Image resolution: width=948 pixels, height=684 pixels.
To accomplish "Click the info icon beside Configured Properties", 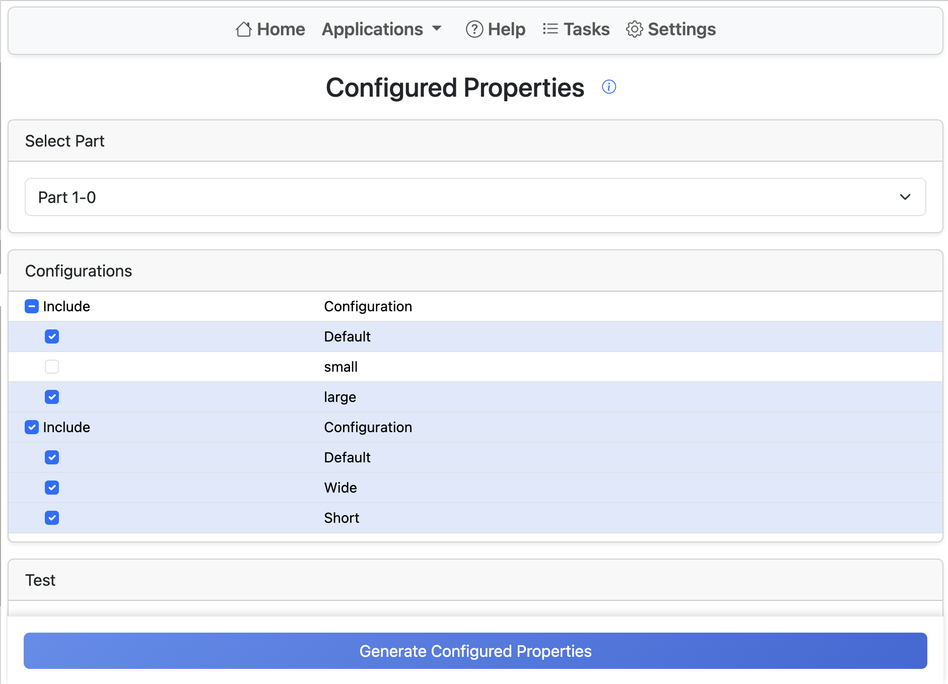I will point(609,87).
